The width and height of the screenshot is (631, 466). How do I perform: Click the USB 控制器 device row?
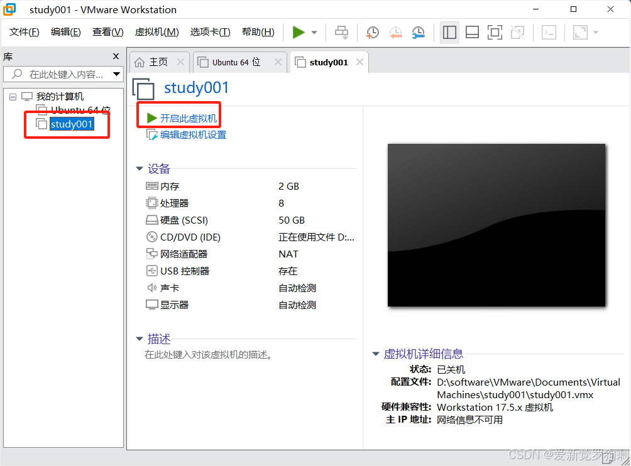250,271
